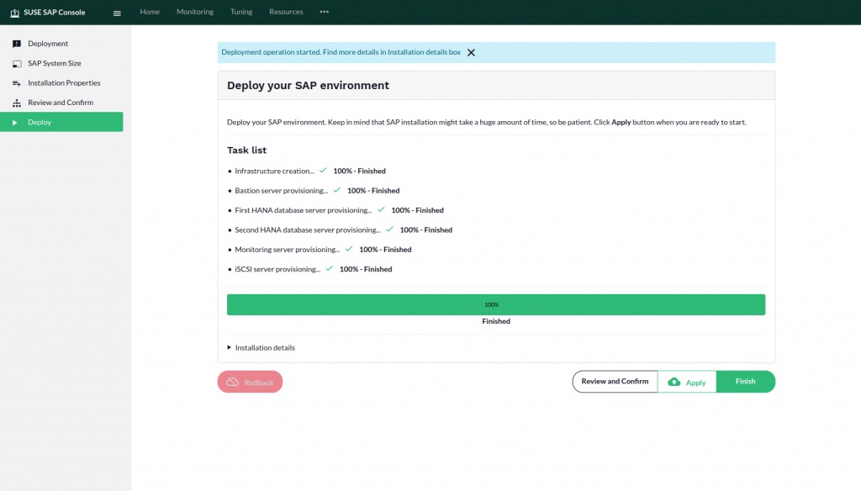Dismiss the deployment started notification banner

(x=471, y=52)
